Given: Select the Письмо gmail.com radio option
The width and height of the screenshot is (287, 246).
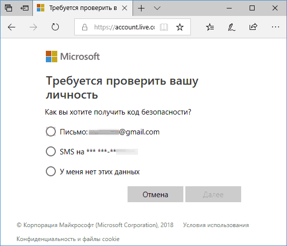Looking at the screenshot, I should [51, 131].
